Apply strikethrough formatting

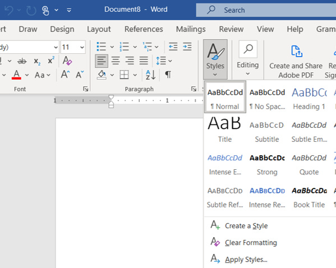[22, 61]
